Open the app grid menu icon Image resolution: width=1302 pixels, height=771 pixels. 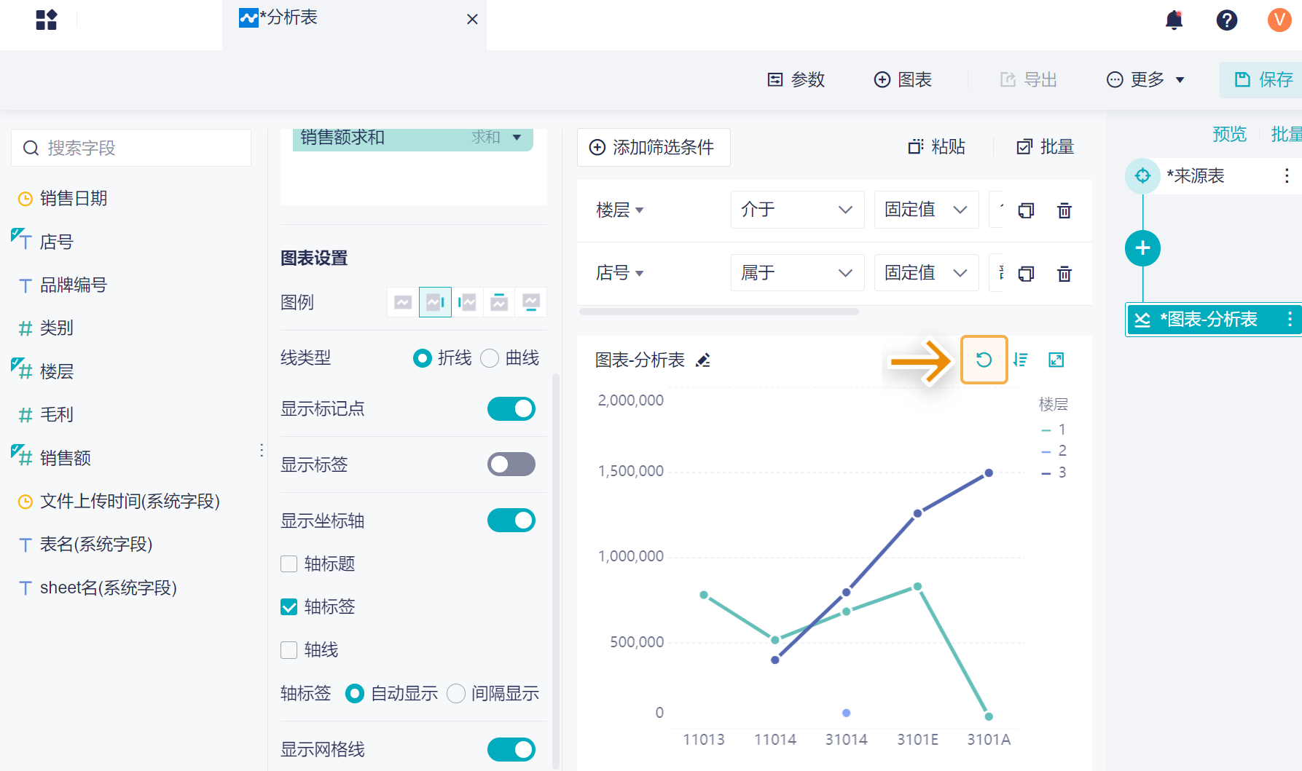pos(46,20)
